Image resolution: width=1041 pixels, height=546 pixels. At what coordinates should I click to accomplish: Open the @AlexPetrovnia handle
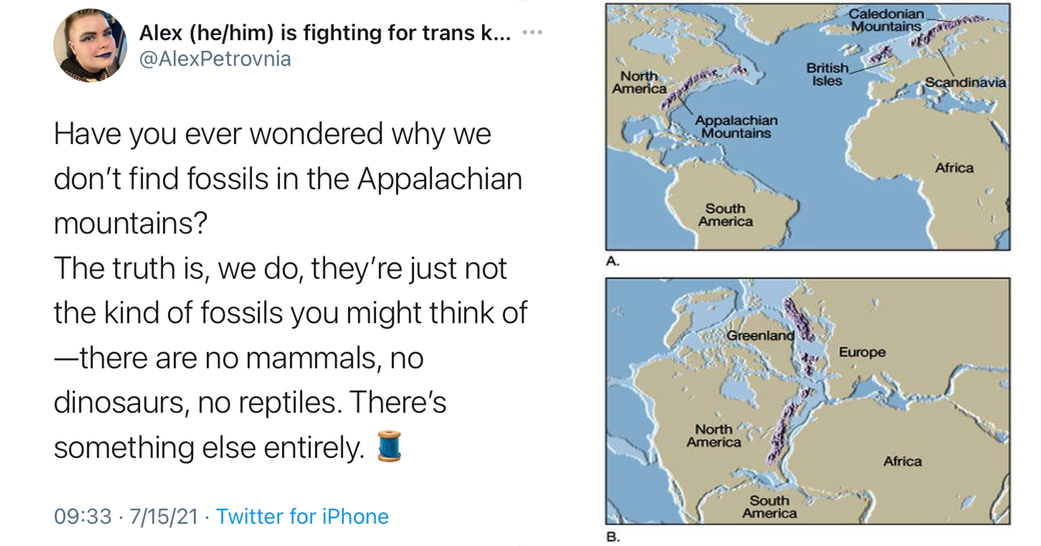215,58
